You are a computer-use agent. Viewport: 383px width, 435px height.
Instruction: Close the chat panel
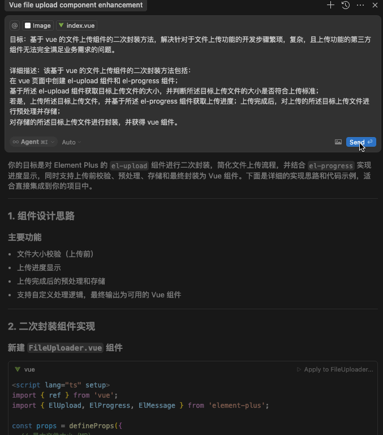(x=375, y=5)
